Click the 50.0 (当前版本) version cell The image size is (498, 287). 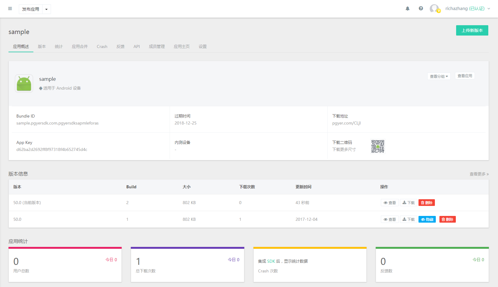click(x=27, y=203)
